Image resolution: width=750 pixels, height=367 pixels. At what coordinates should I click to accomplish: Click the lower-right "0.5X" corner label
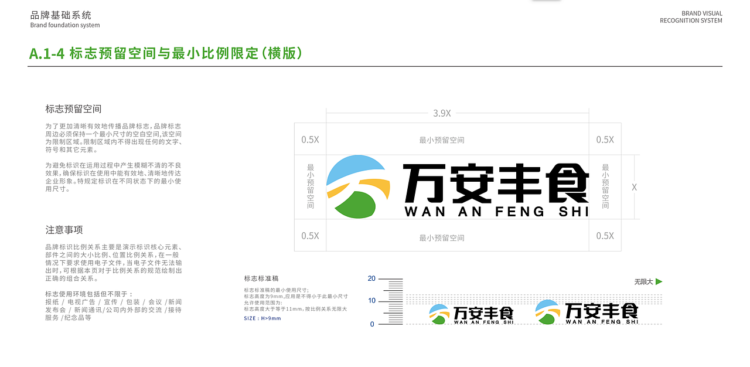click(x=605, y=236)
